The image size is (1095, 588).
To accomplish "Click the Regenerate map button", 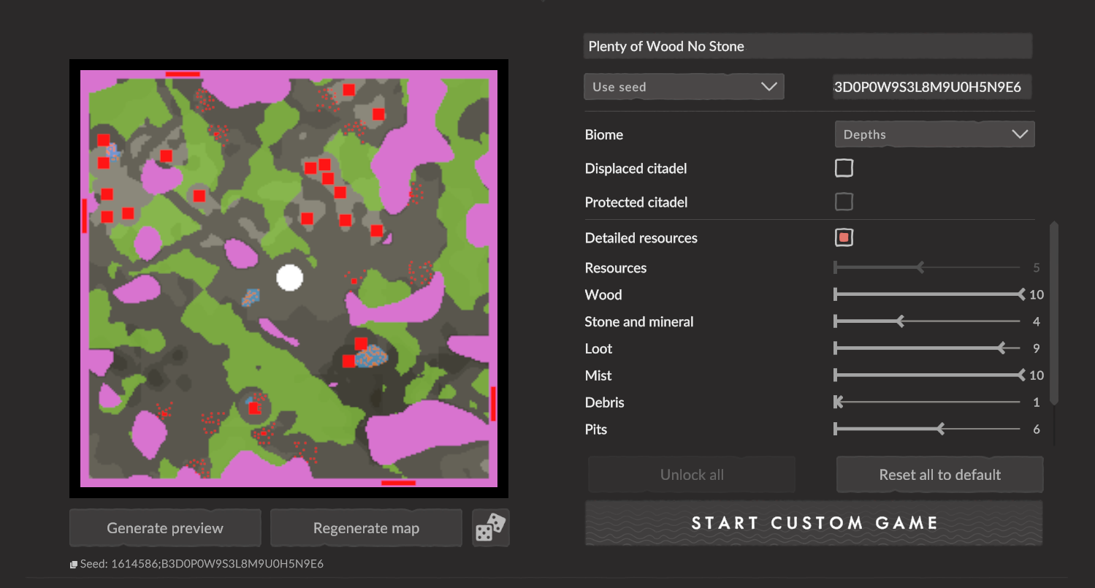I will [366, 528].
